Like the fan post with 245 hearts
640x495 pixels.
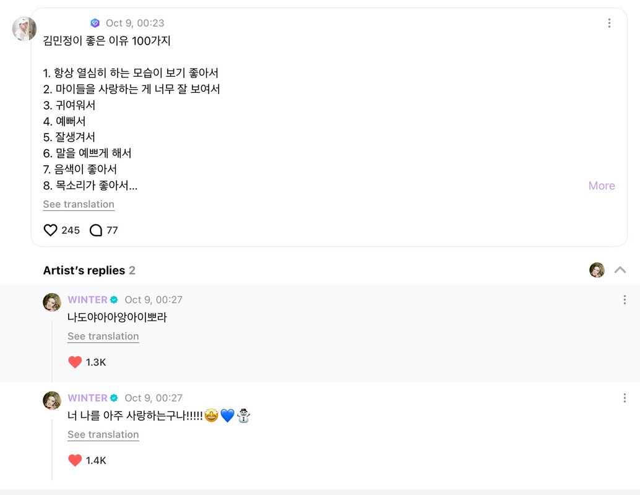coord(51,230)
